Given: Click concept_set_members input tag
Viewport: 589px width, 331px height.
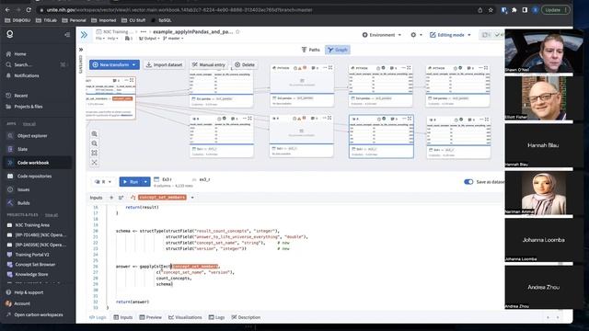Looking at the screenshot, I should pyautogui.click(x=162, y=198).
